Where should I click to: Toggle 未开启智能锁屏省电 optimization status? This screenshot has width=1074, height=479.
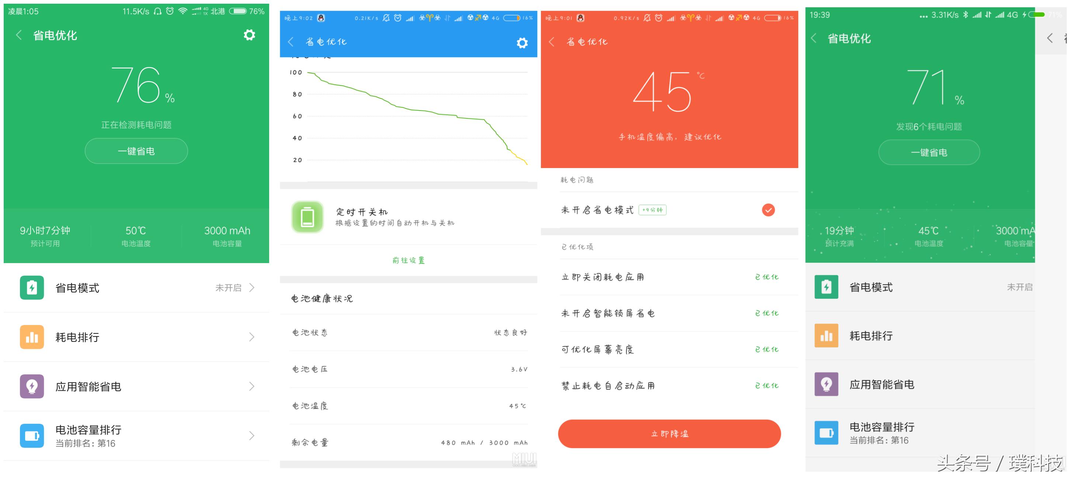click(x=766, y=313)
